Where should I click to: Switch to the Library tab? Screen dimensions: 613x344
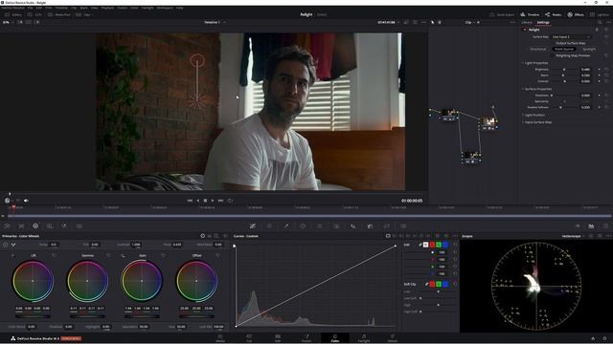click(x=527, y=22)
